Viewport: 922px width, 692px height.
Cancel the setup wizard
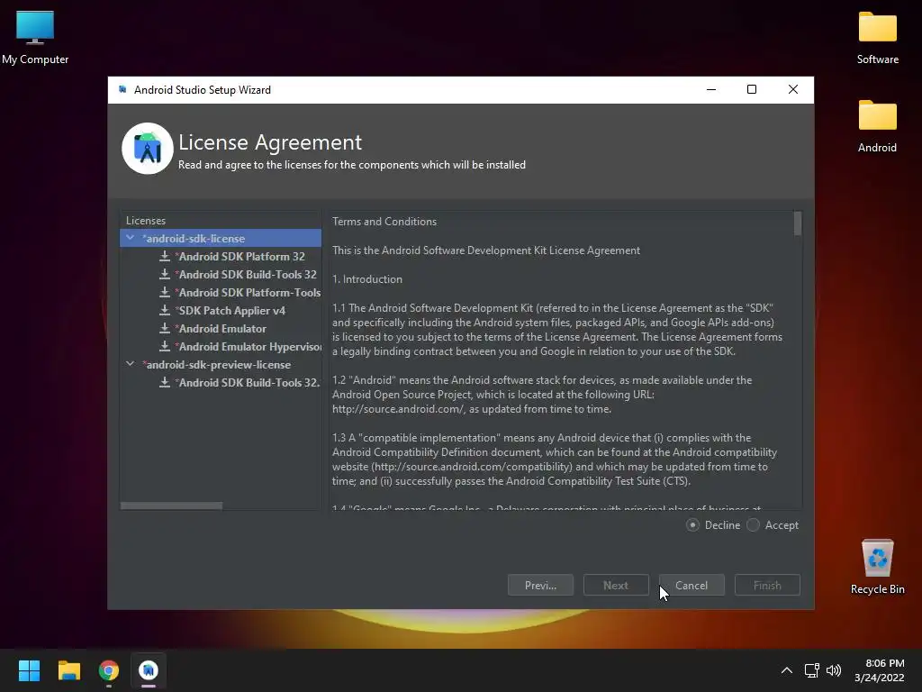click(691, 585)
